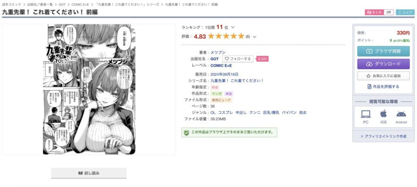Click the ブラウザ視聴 button
Viewport: 417px width, 187px height.
click(x=383, y=51)
